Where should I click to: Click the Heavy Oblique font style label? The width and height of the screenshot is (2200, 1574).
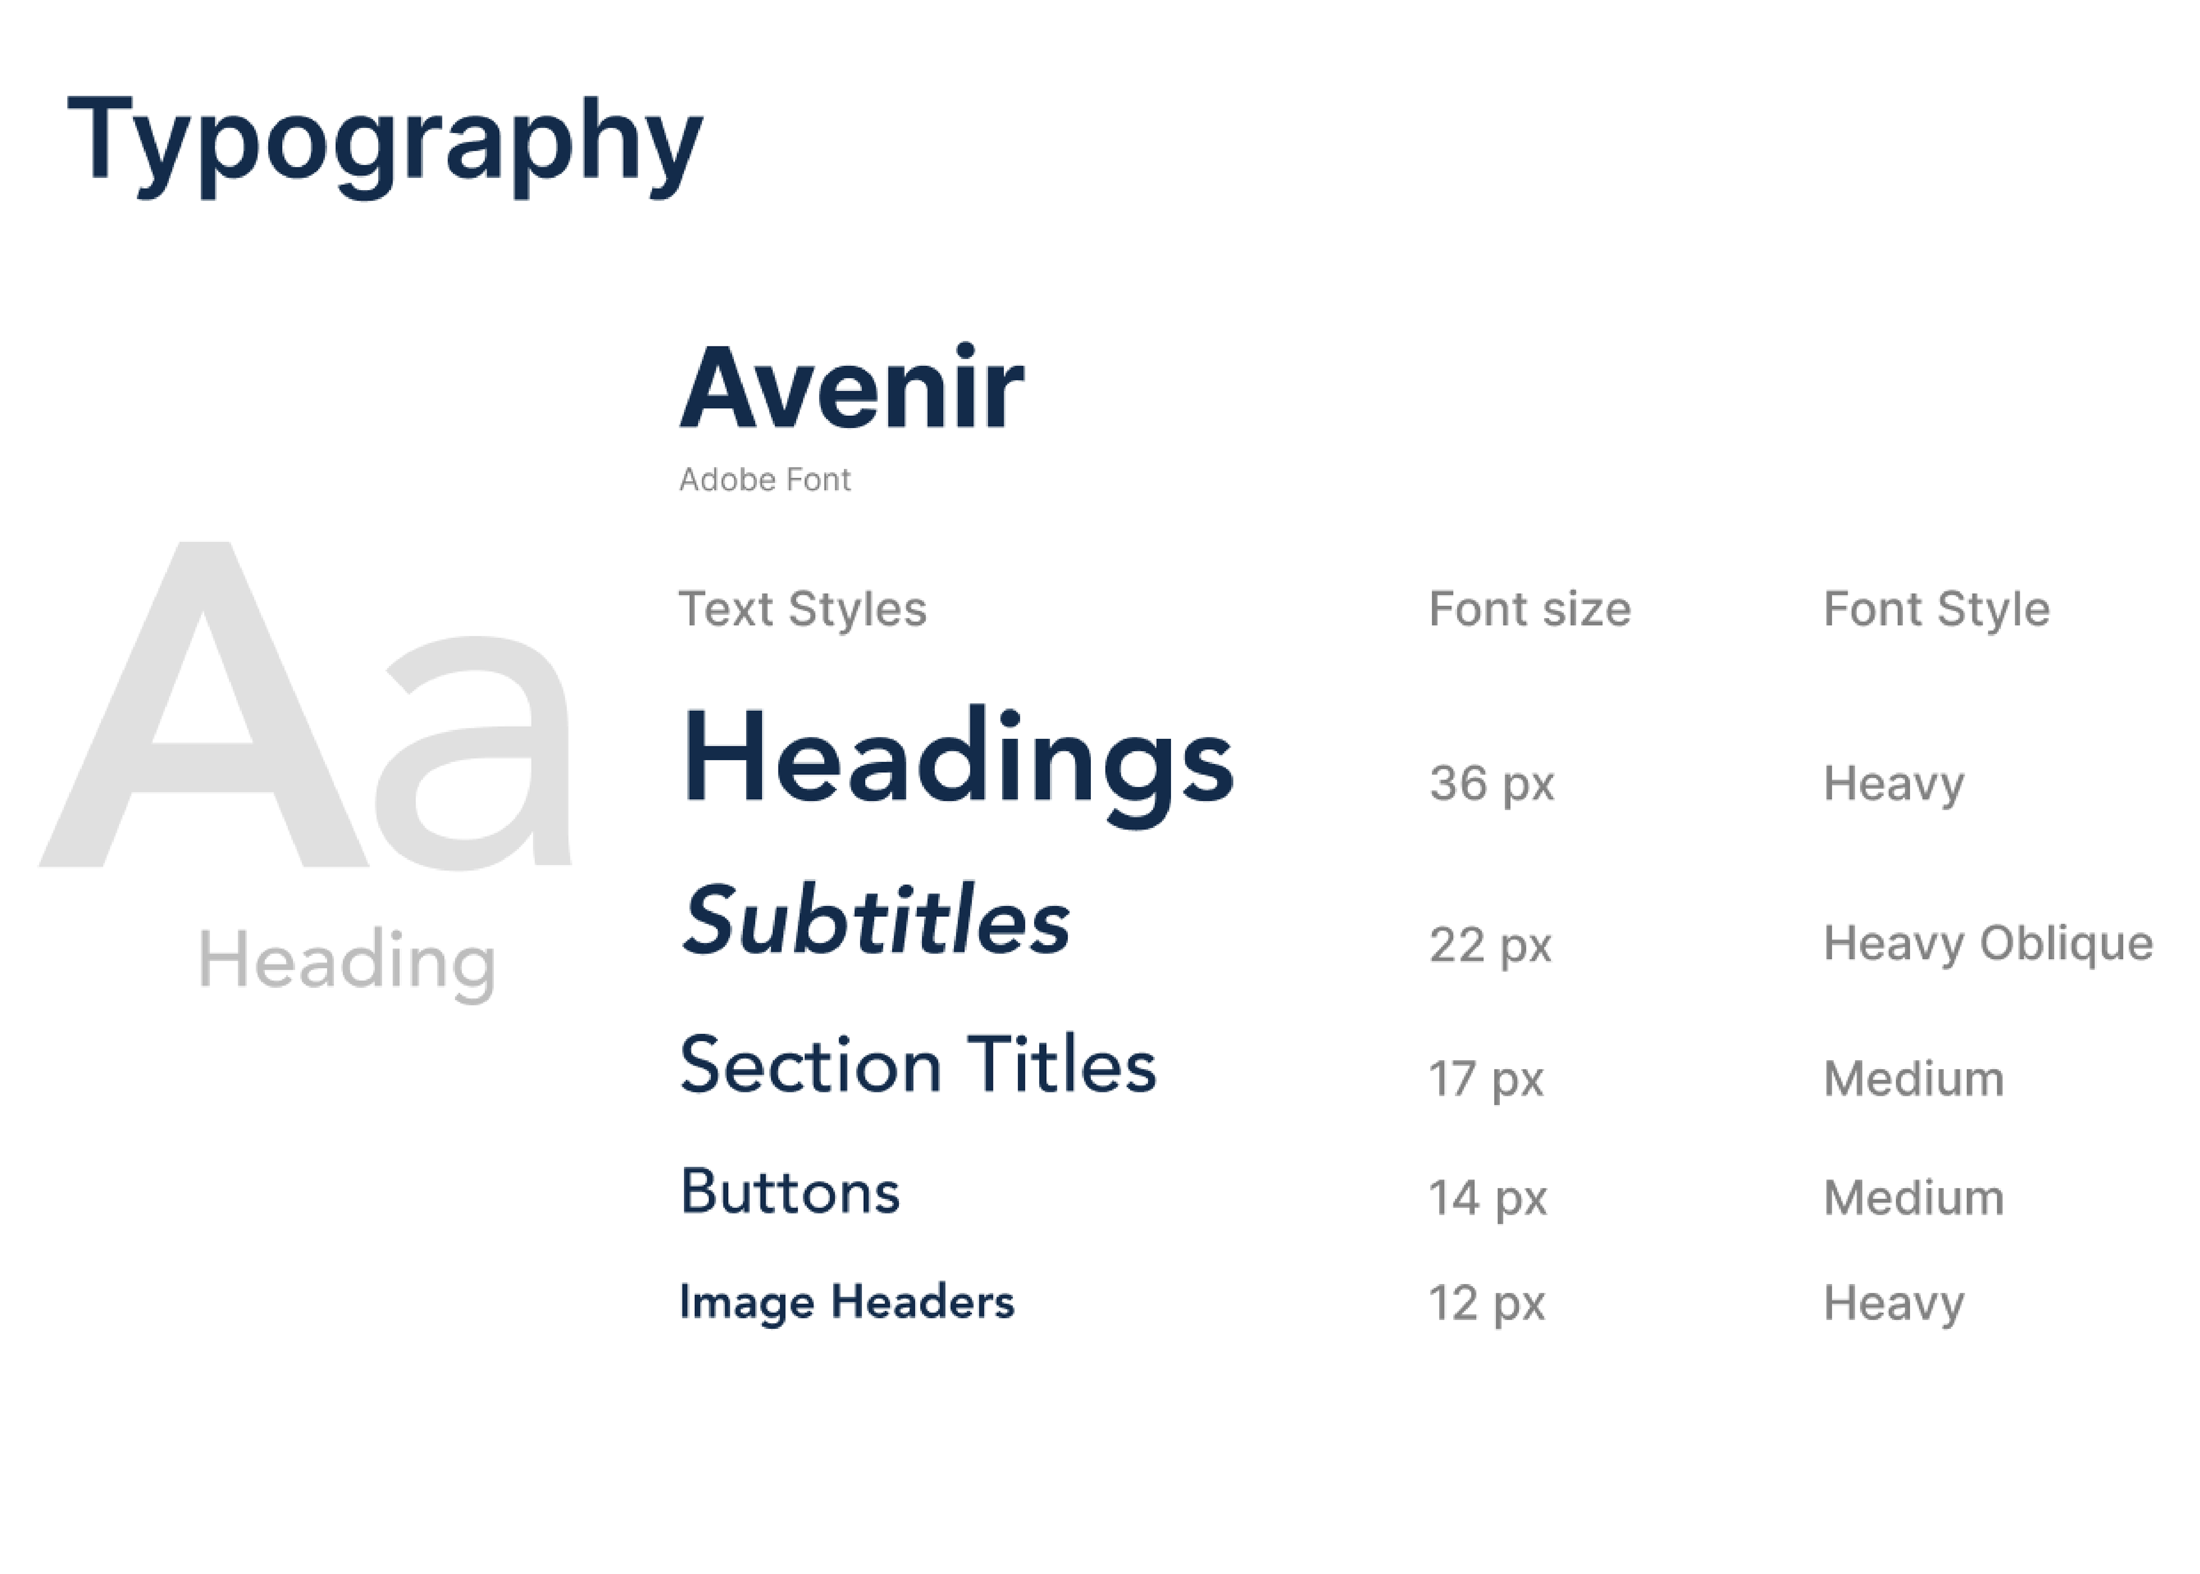point(1988,943)
